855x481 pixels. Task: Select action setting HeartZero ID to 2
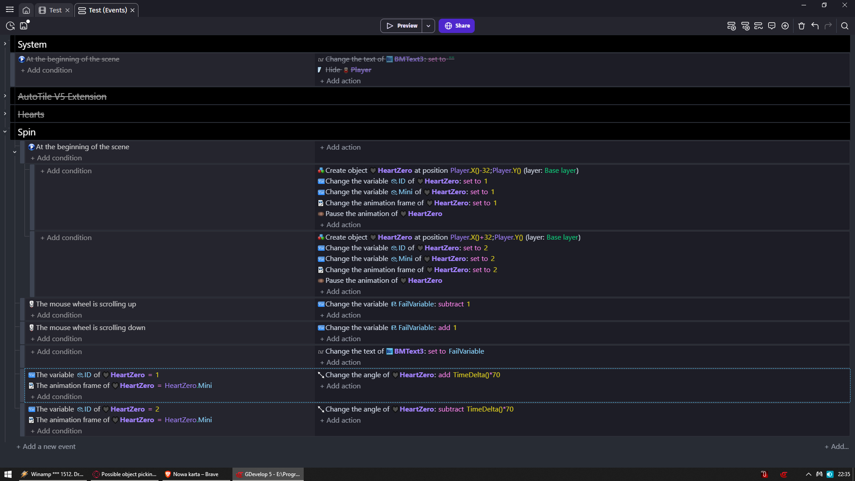[403, 248]
